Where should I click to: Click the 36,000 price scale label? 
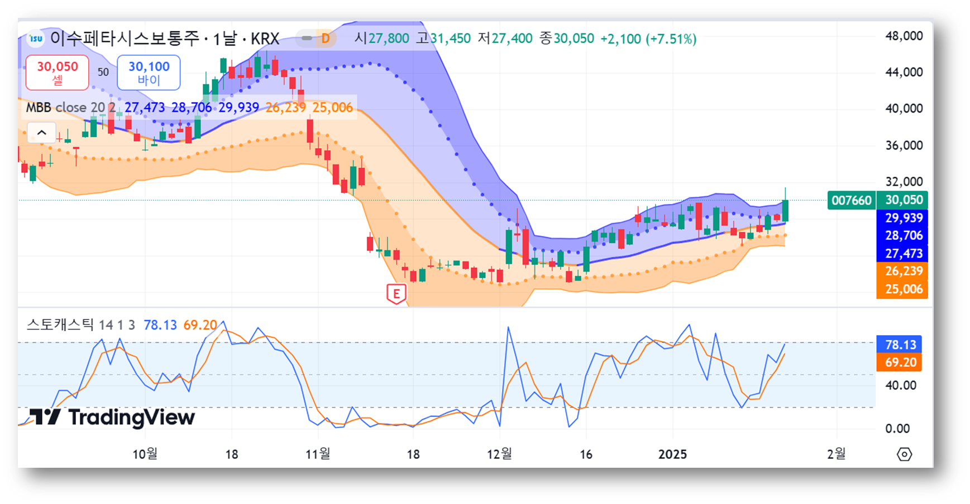pyautogui.click(x=904, y=145)
